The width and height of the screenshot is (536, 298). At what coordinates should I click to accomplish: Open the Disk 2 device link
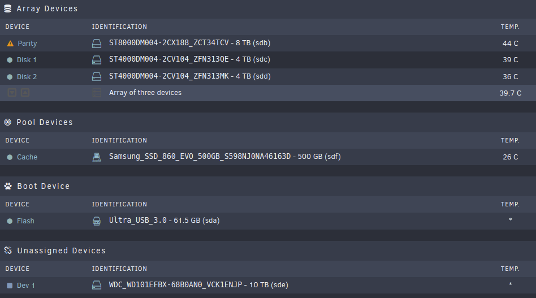pyautogui.click(x=27, y=77)
